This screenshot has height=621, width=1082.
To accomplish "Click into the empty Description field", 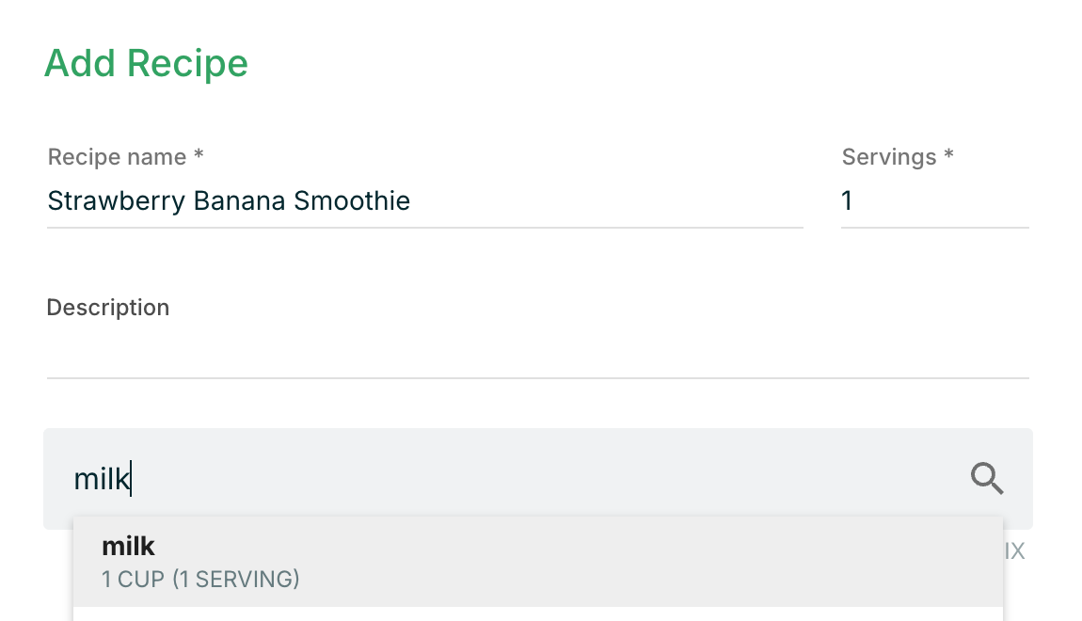I will click(x=537, y=352).
